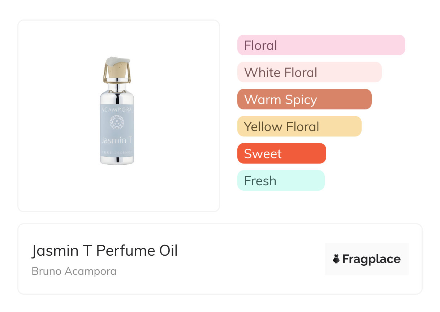Screen dimensions: 440x312
Task: Open the Jasmin T Perfume Oil title
Action: pyautogui.click(x=105, y=251)
